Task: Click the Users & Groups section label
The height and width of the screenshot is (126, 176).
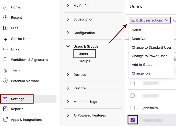Action: [x=86, y=46]
